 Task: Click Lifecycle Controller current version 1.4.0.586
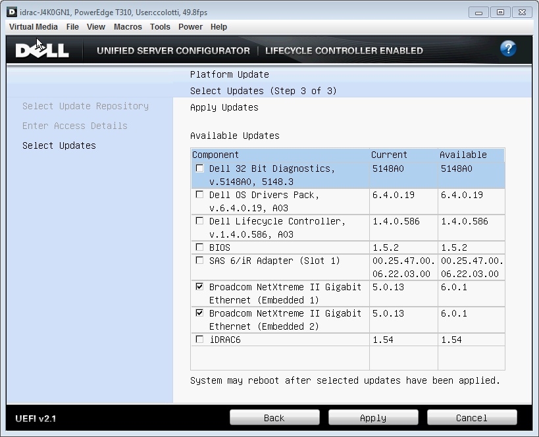(x=396, y=221)
